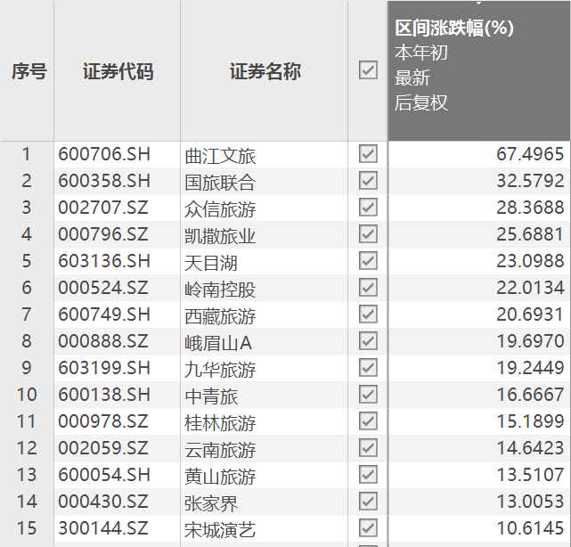Select security code 002059.SZ
571x547 pixels.
103,448
